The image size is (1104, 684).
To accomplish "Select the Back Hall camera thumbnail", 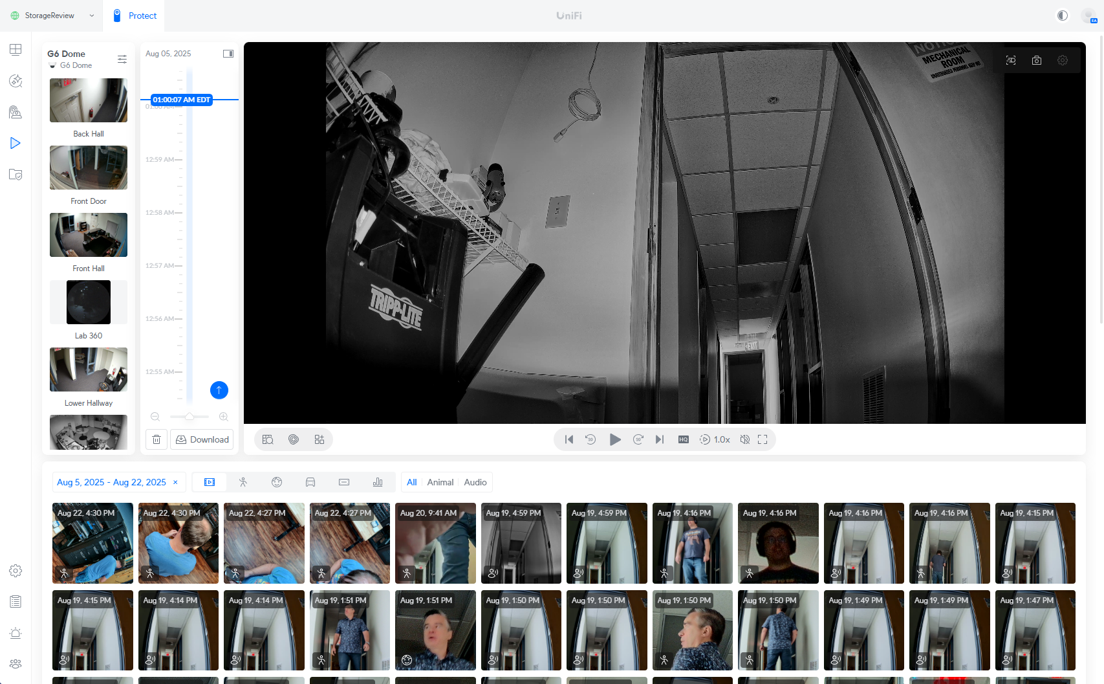I will click(x=89, y=100).
